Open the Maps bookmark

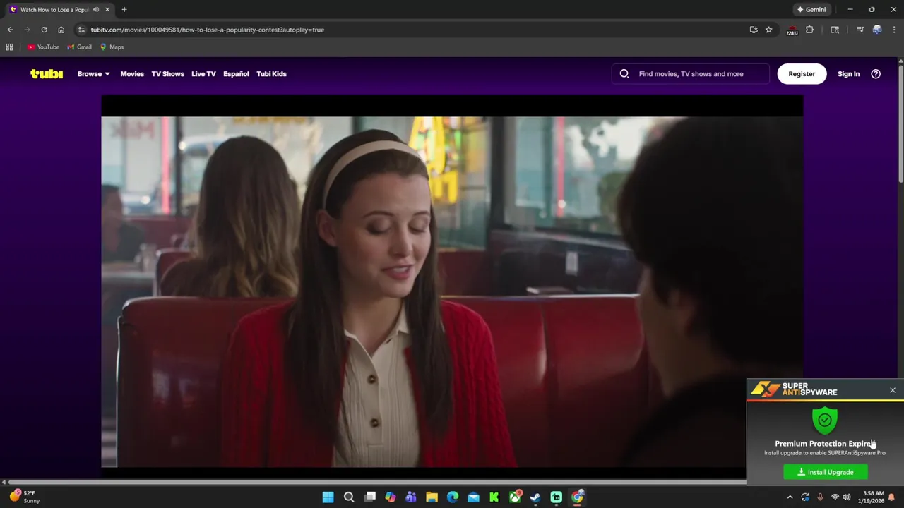[112, 47]
